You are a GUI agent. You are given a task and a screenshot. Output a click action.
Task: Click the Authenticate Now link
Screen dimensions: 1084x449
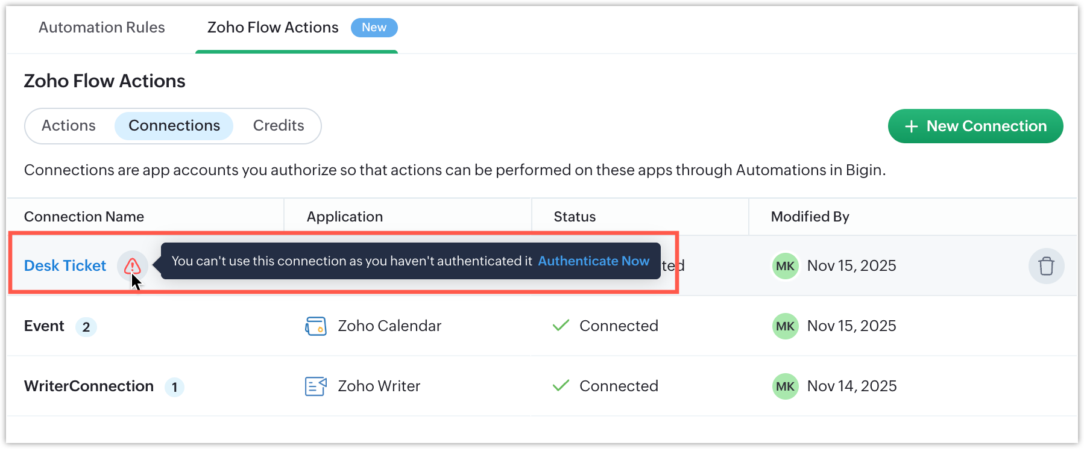(593, 261)
